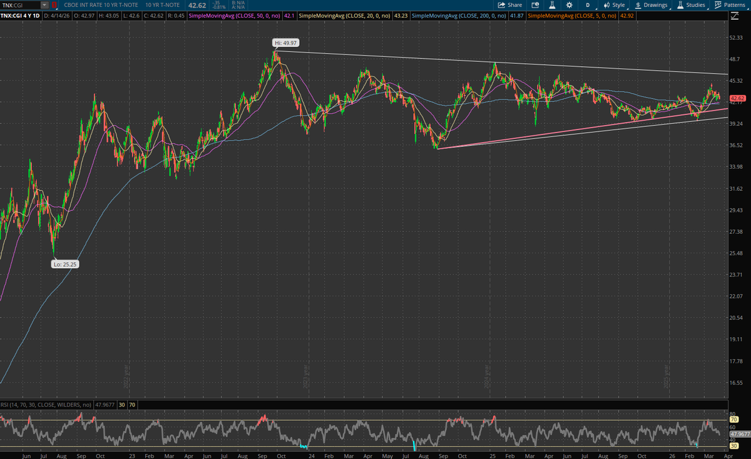Click the CBOE INT RATE 10 YR T-NOTE description
This screenshot has width=751, height=459.
[102, 5]
